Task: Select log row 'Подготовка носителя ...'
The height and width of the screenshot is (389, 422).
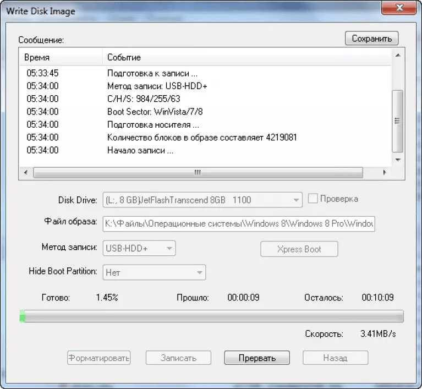Action: [205, 125]
